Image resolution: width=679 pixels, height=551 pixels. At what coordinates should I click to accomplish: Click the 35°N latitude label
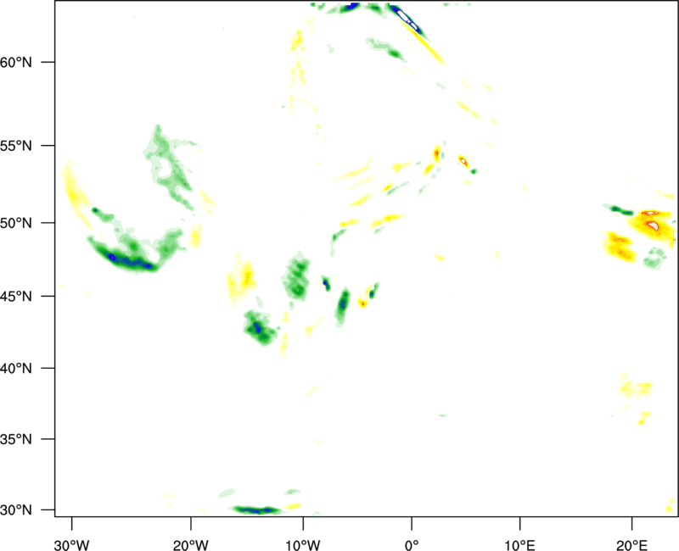(16, 439)
